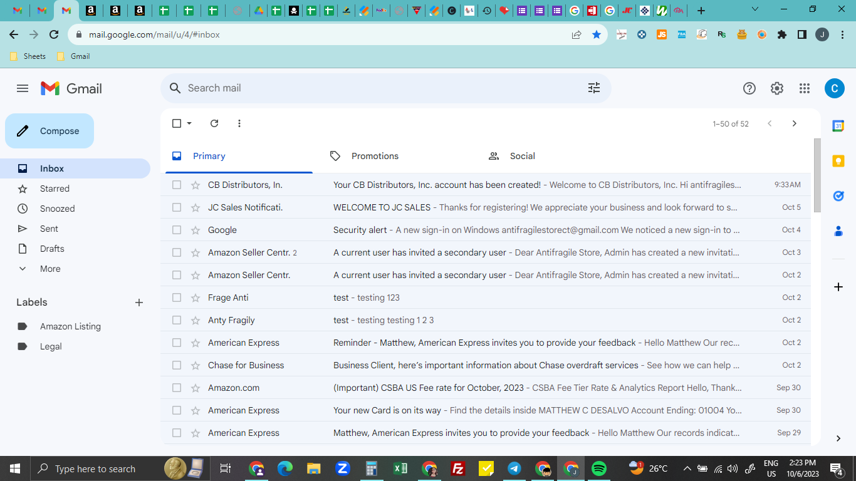Open the Snoozed folder
856x481 pixels.
point(75,209)
